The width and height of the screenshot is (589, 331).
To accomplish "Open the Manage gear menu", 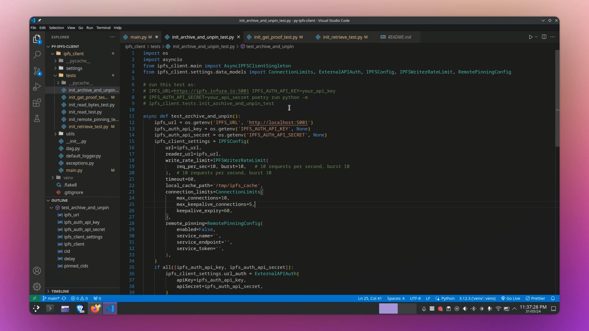I will coord(37,287).
